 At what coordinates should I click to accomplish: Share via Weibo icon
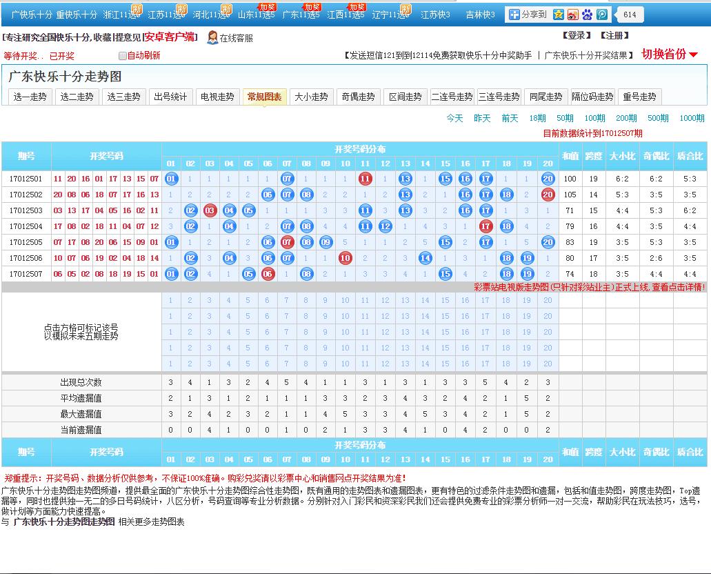[573, 14]
